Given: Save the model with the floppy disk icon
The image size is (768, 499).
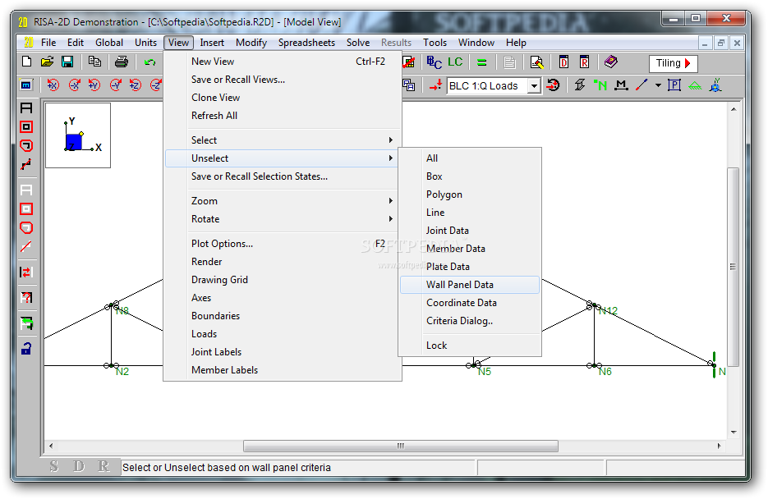Looking at the screenshot, I should [67, 62].
